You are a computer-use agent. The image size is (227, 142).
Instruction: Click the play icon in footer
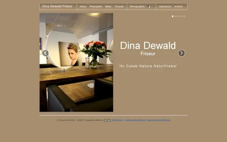[109, 120]
